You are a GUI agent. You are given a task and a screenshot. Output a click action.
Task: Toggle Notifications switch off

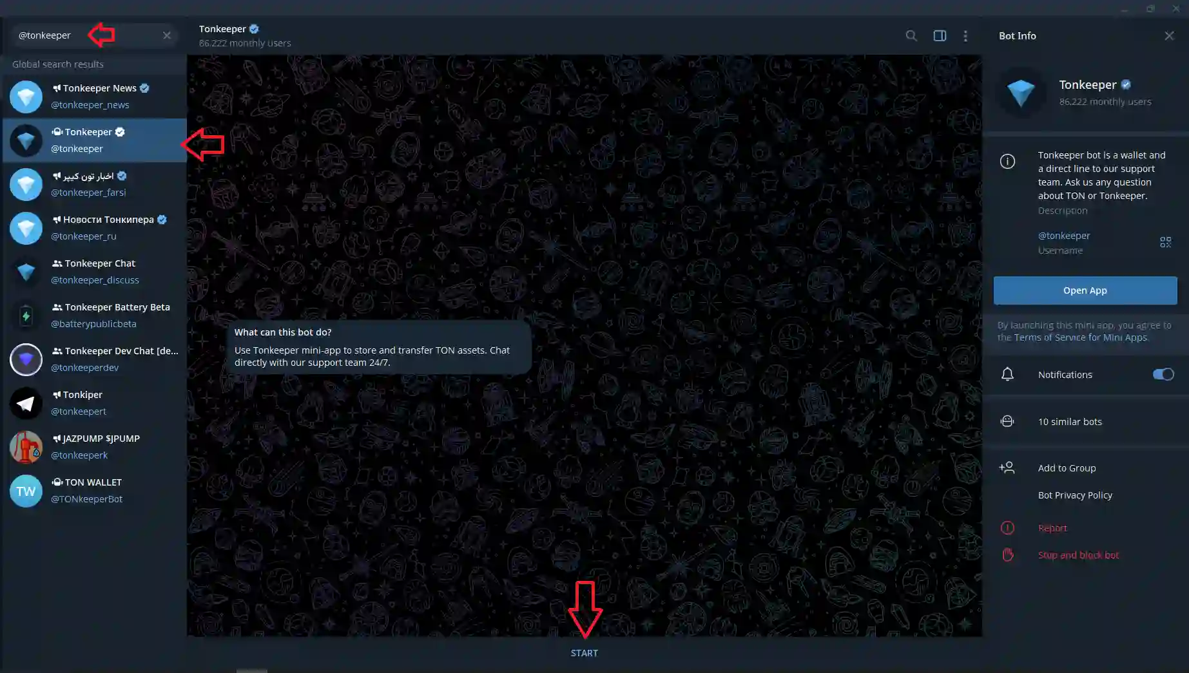click(x=1163, y=375)
